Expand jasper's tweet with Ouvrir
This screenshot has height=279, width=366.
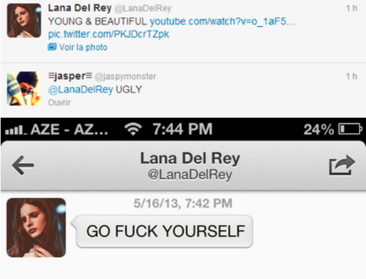59,102
